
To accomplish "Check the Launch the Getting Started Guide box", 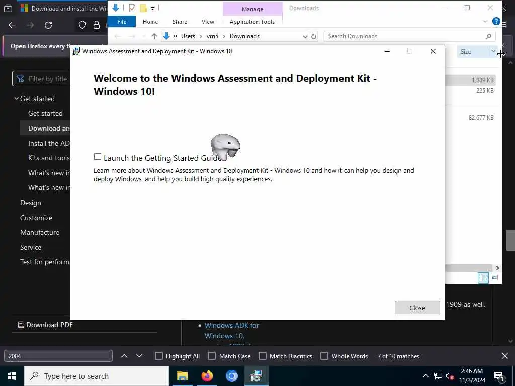I will click(x=98, y=157).
